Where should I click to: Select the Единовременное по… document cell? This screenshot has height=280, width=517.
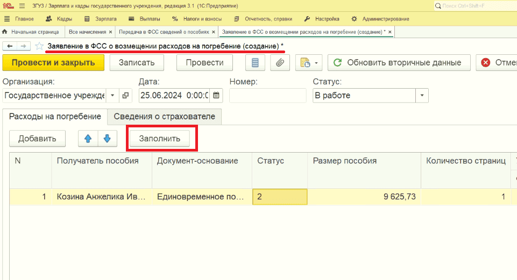202,197
